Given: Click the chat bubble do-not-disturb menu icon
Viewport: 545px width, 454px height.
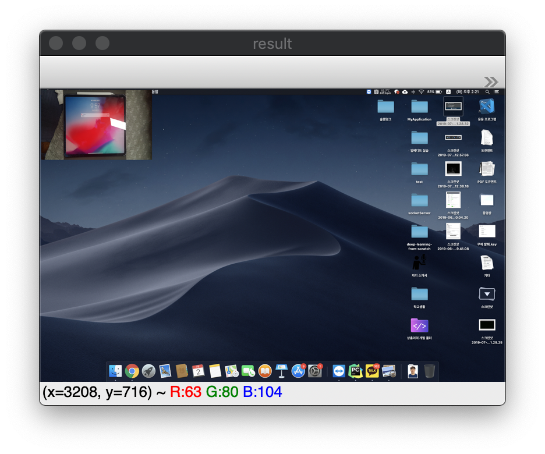Looking at the screenshot, I should [x=397, y=92].
